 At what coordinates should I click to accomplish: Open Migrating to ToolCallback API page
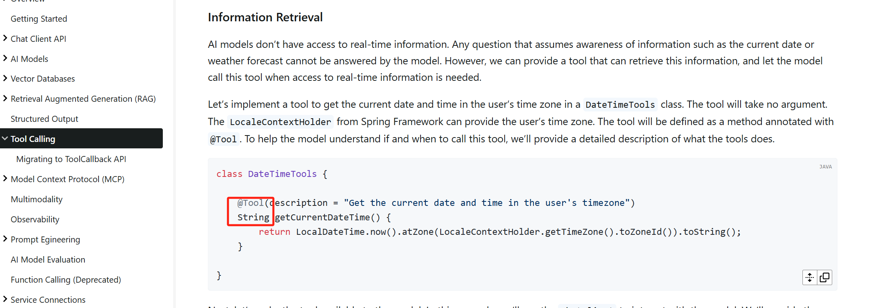click(71, 159)
